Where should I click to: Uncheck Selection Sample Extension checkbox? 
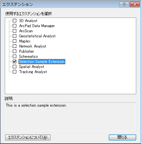click(x=15, y=61)
